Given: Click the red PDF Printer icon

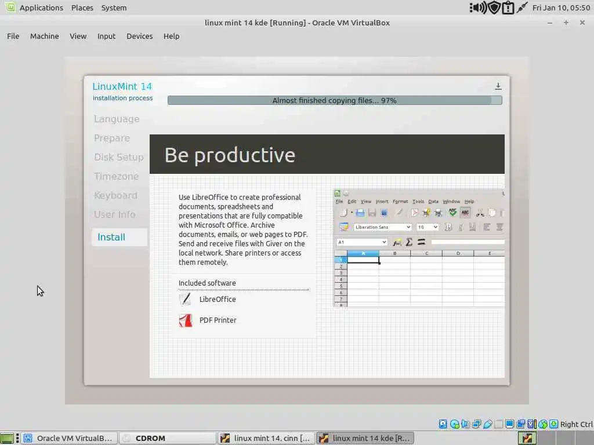Looking at the screenshot, I should [185, 320].
